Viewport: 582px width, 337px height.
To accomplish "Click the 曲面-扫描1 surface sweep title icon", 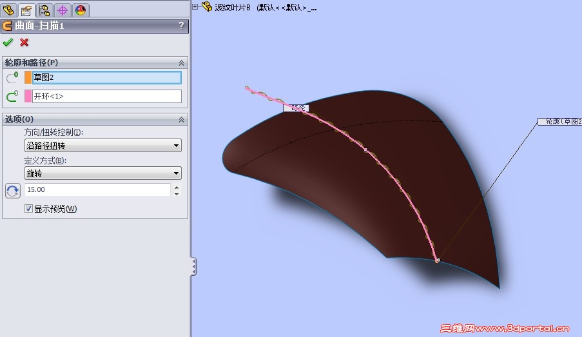I will [7, 26].
